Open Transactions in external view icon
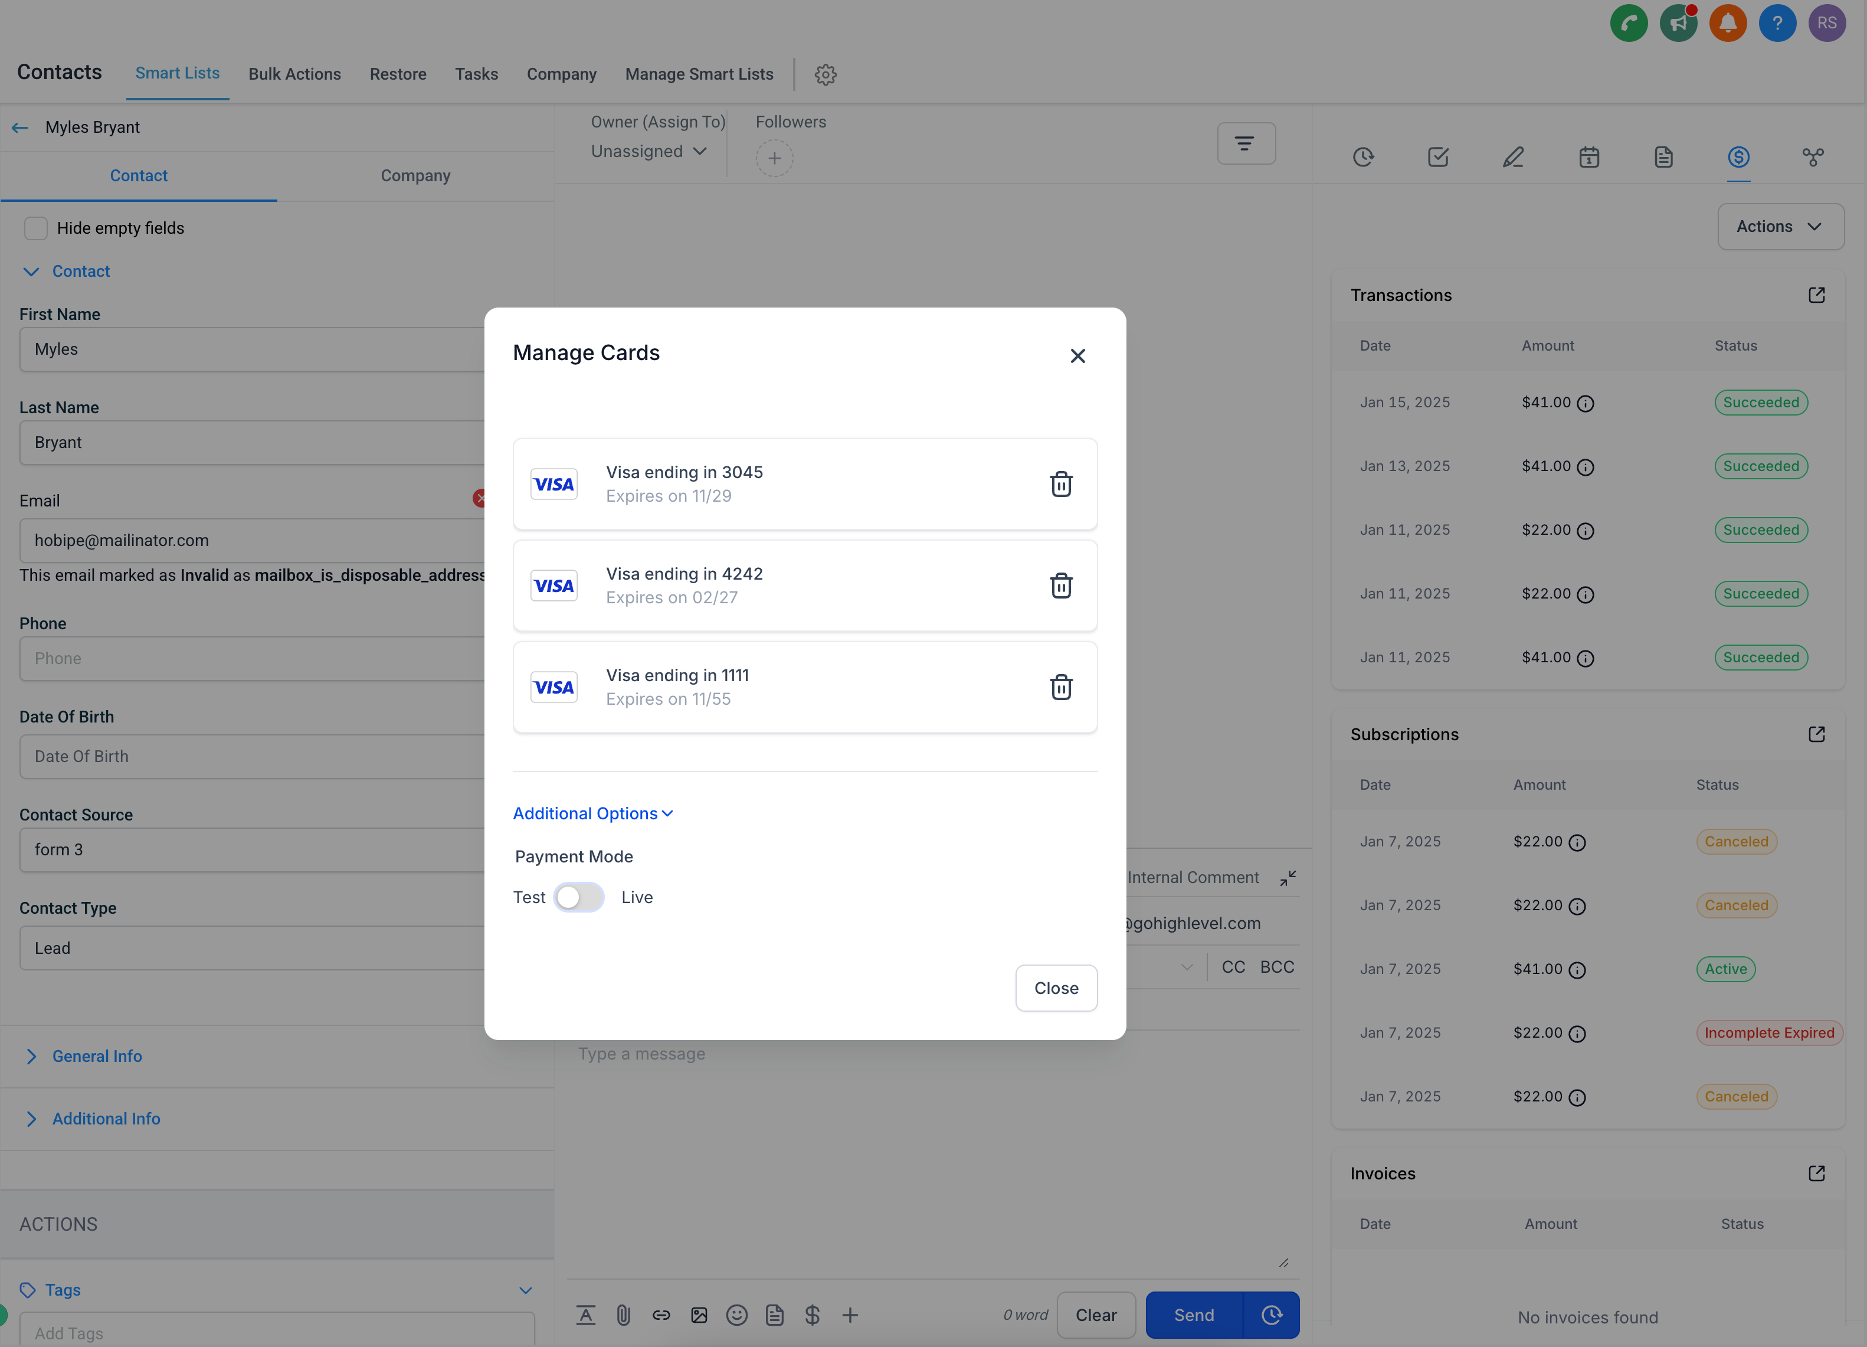The height and width of the screenshot is (1347, 1867). (1816, 295)
